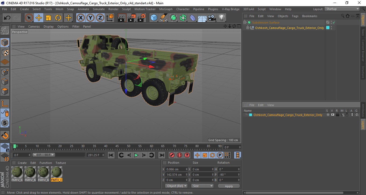Toggle X axis lock
This screenshot has width=366, height=195.
tap(81, 18)
